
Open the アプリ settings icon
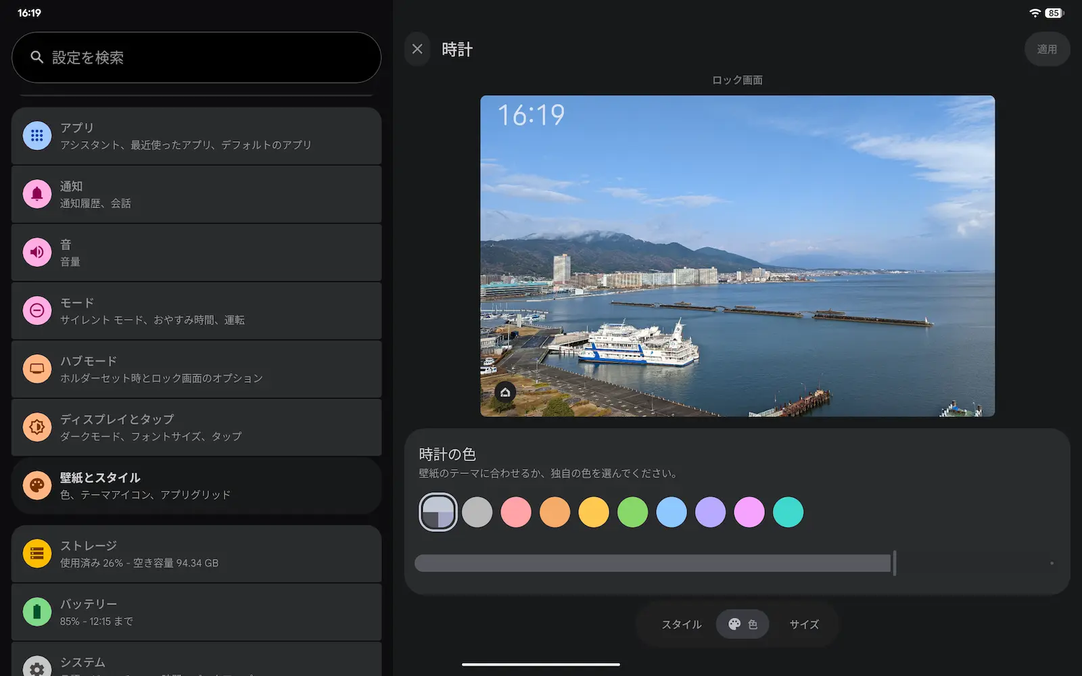(x=37, y=136)
